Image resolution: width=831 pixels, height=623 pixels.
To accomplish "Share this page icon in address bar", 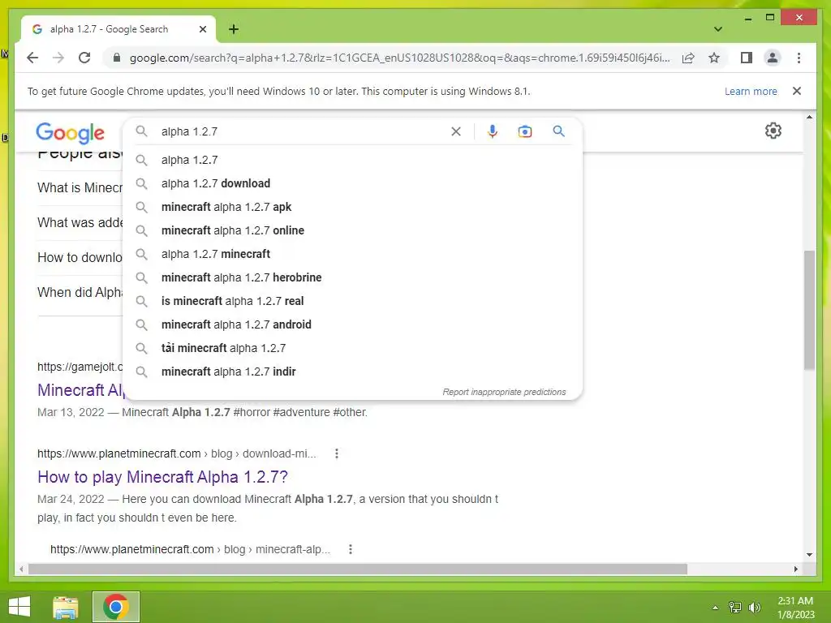I will pyautogui.click(x=688, y=58).
